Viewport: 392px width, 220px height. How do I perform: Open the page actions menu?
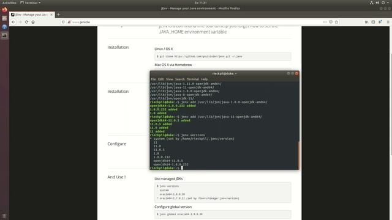325,22
